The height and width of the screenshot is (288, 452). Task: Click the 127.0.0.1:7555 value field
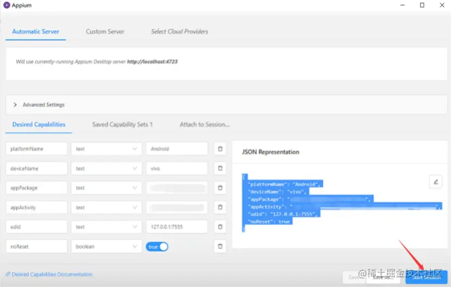(177, 227)
